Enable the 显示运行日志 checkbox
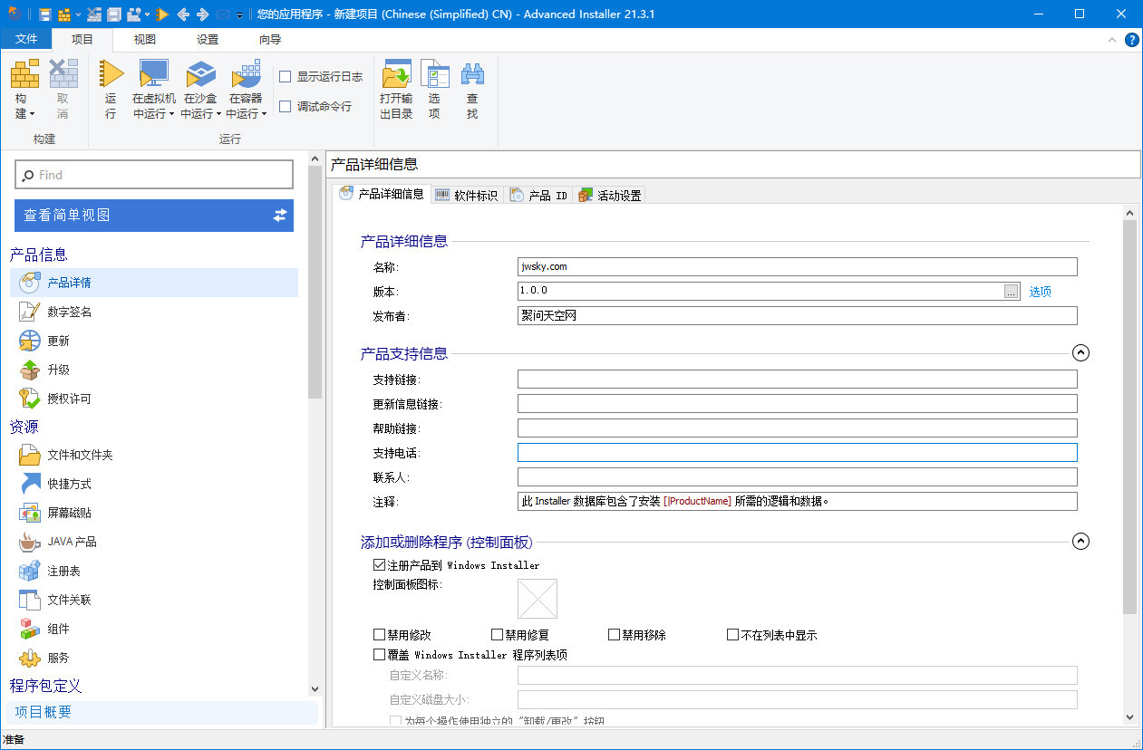The image size is (1143, 750). pos(286,77)
